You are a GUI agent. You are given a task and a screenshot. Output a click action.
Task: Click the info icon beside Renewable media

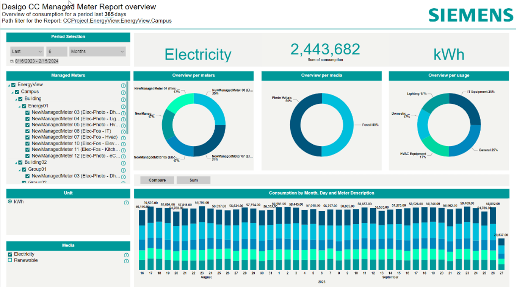pyautogui.click(x=126, y=261)
